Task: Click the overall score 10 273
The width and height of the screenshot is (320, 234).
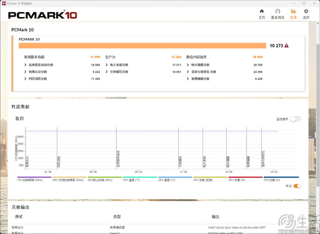Action: point(276,46)
